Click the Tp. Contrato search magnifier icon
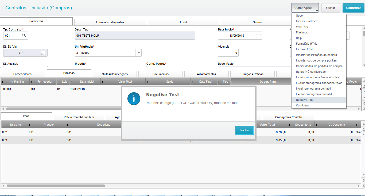The image size is (365, 196). (x=24, y=35)
